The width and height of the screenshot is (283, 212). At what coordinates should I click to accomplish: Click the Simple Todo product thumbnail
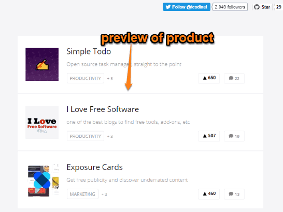(42, 64)
